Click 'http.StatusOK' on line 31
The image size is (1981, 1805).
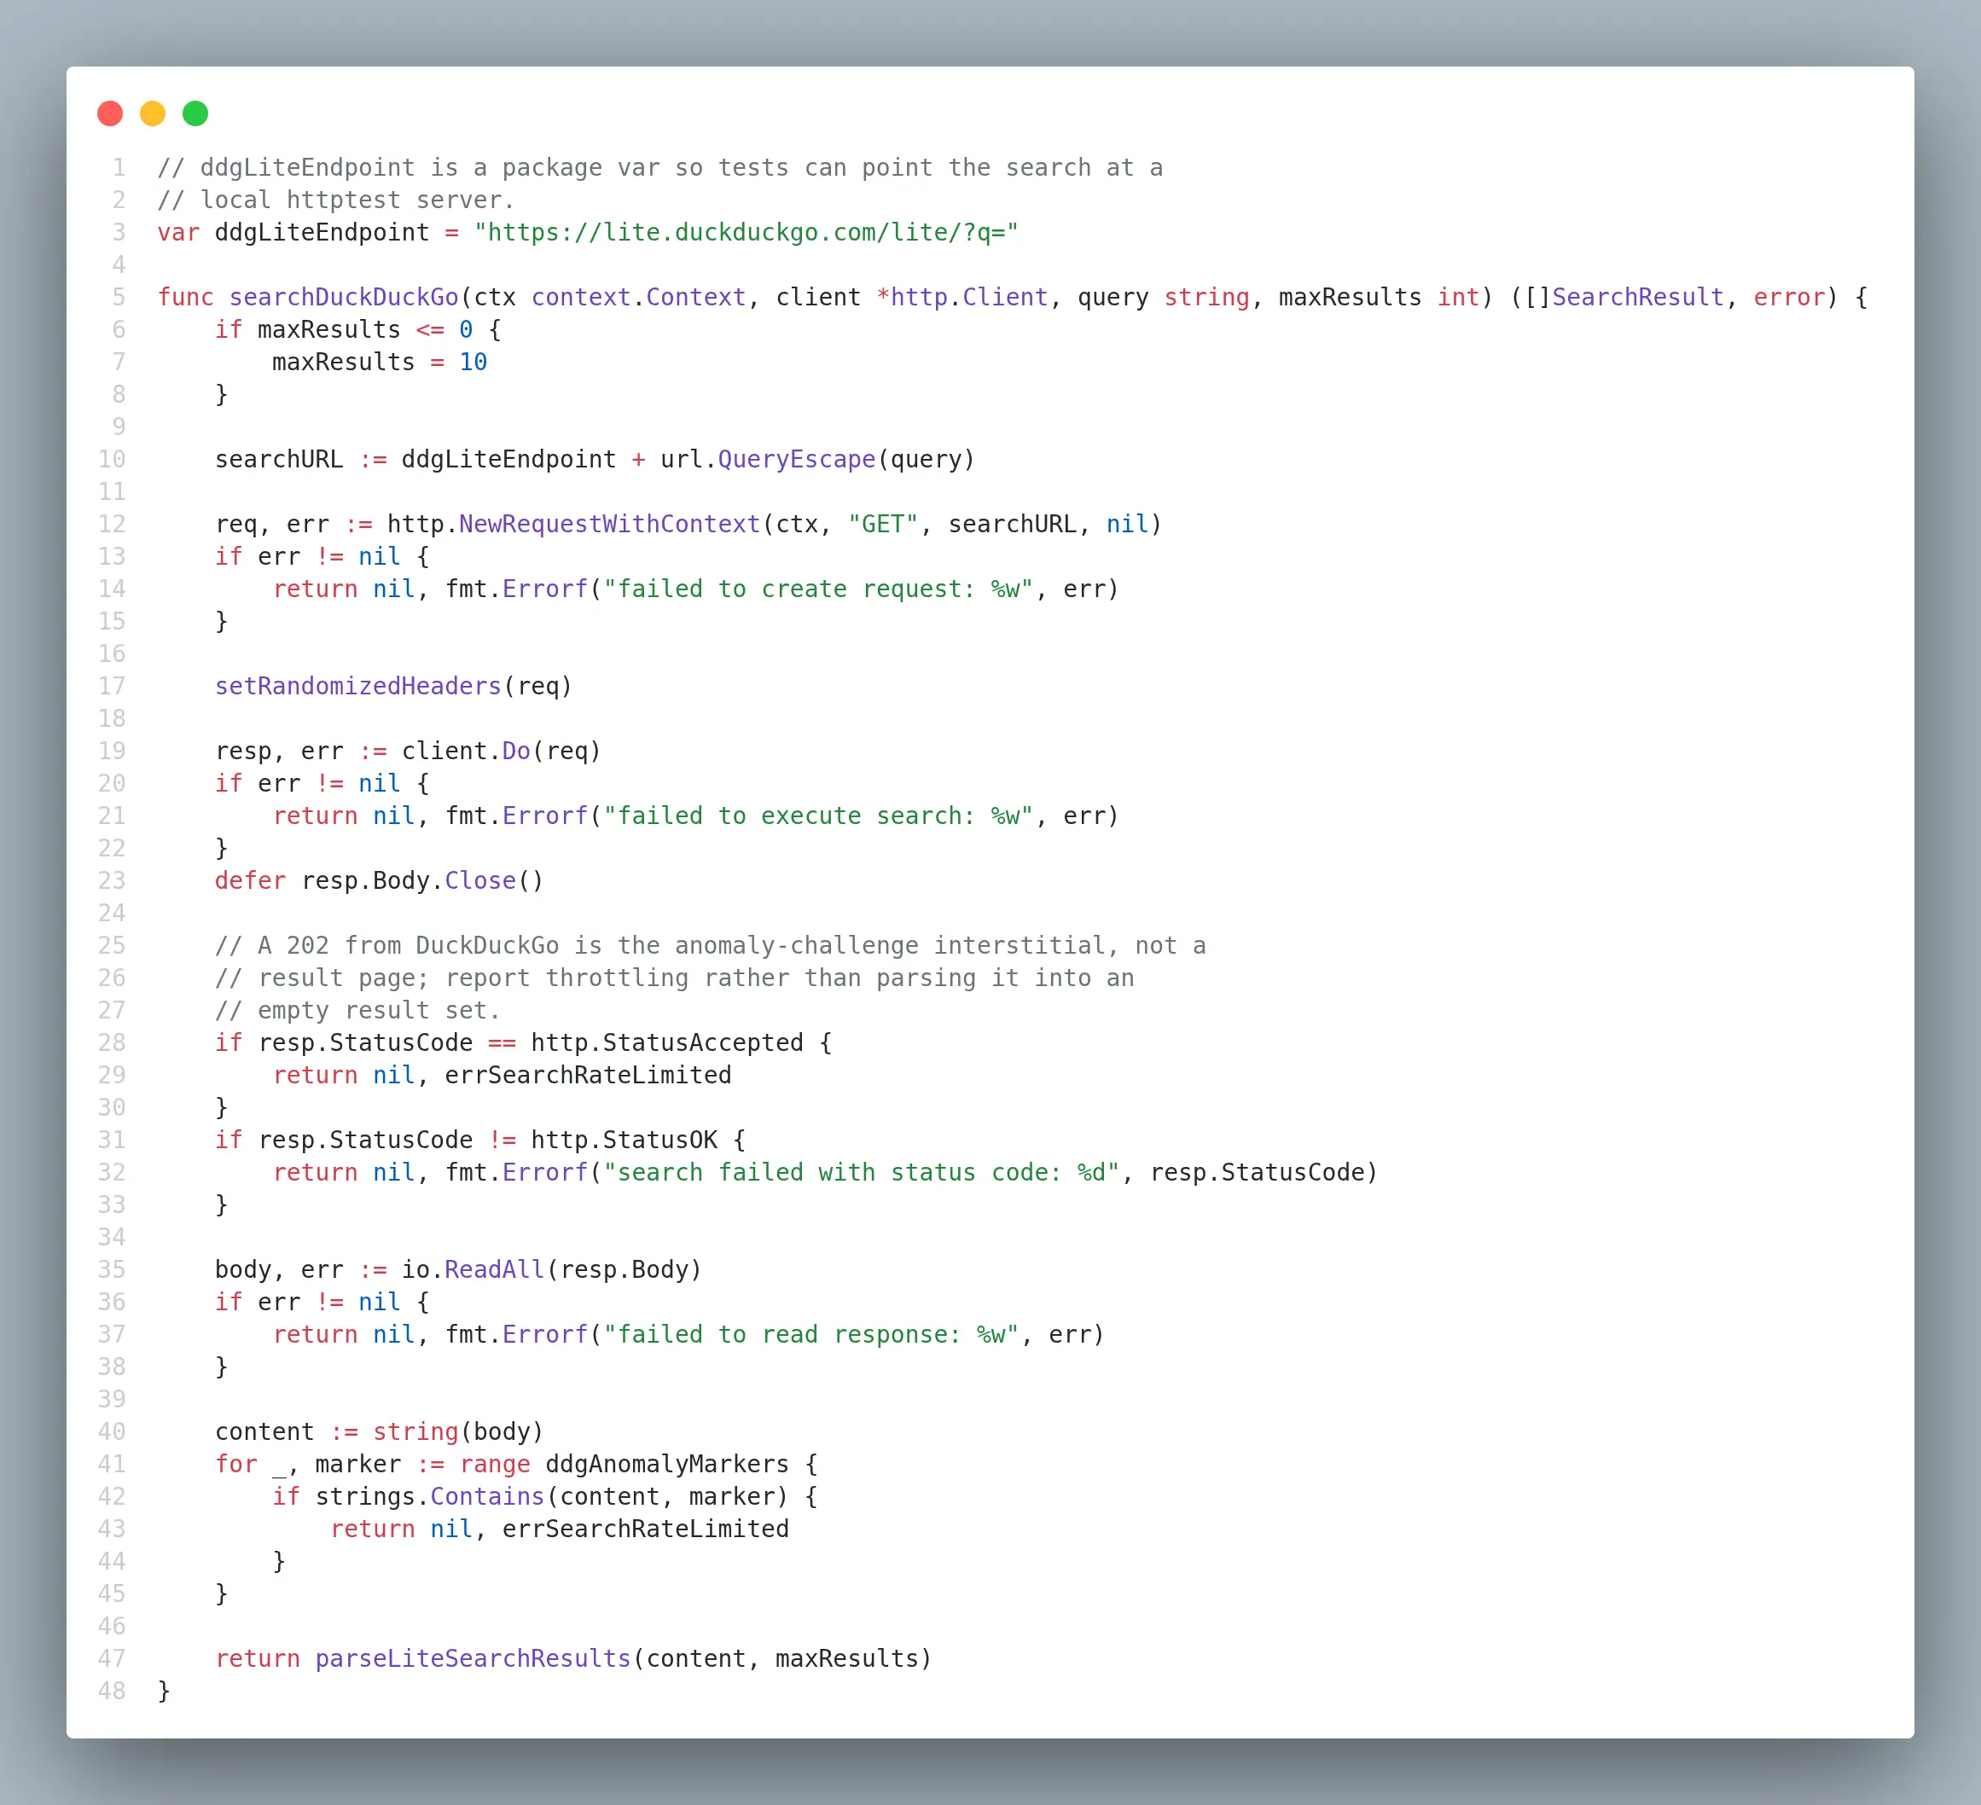[x=624, y=1140]
